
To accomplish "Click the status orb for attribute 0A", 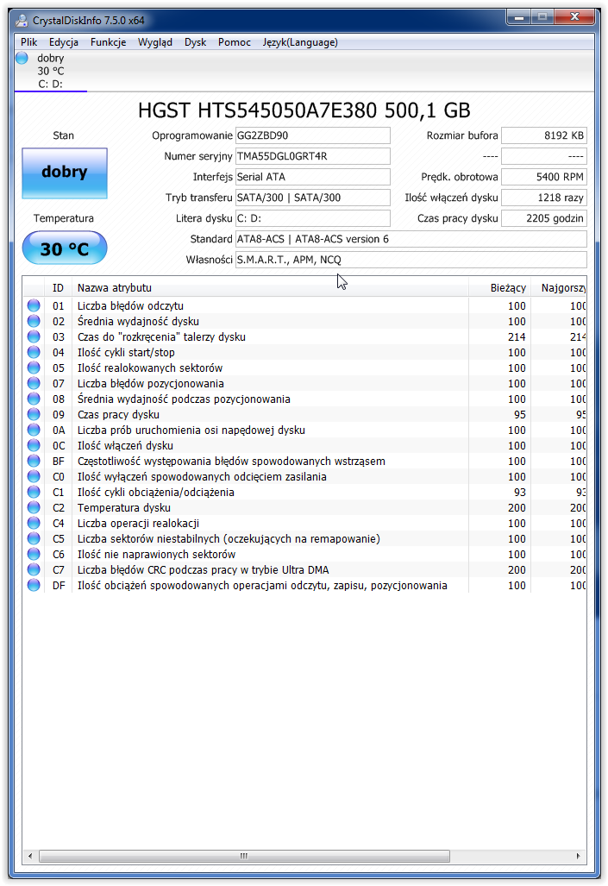I will pyautogui.click(x=34, y=430).
